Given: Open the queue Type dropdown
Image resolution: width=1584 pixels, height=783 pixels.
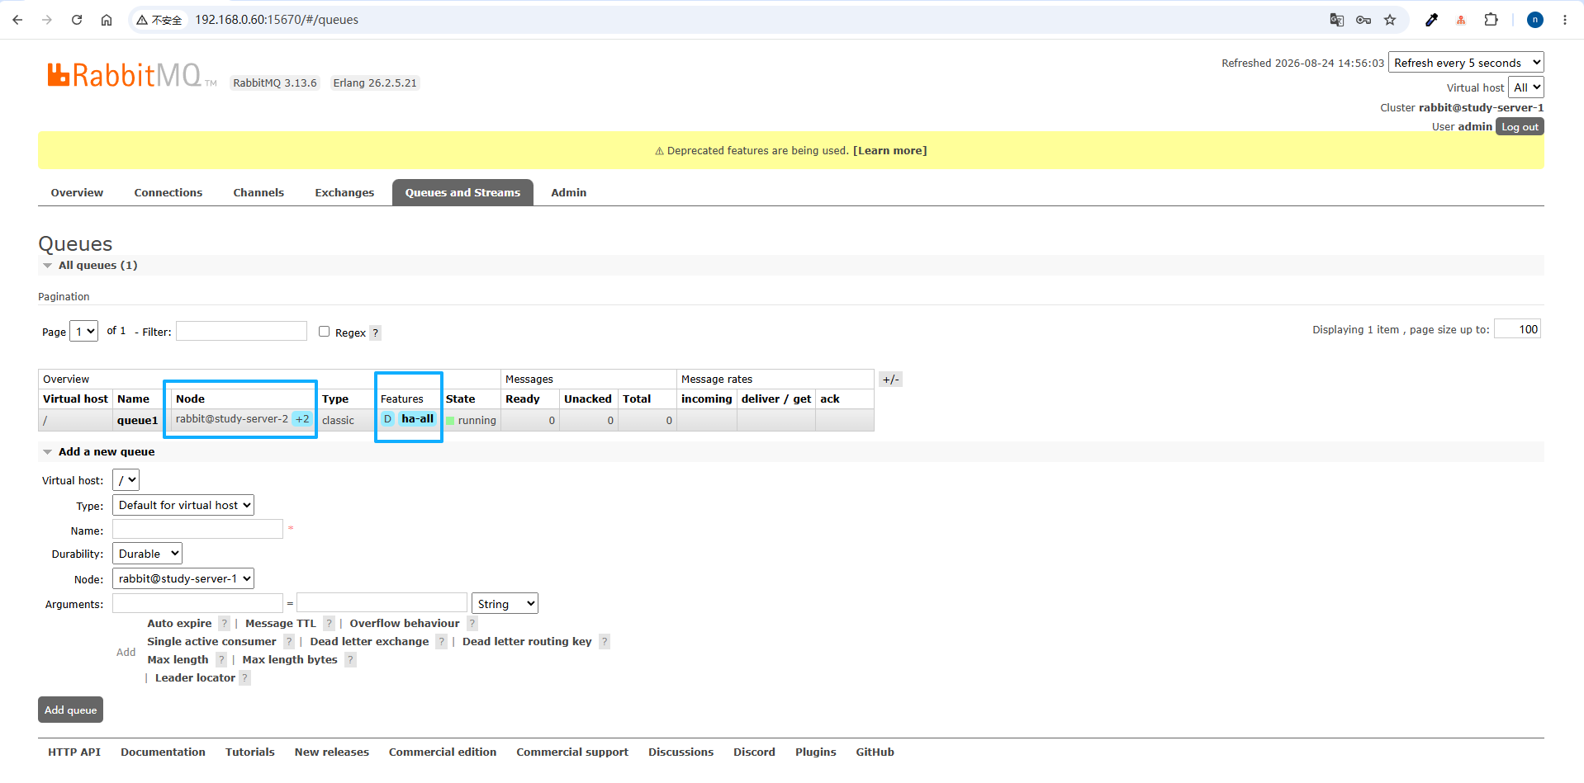Looking at the screenshot, I should point(183,505).
